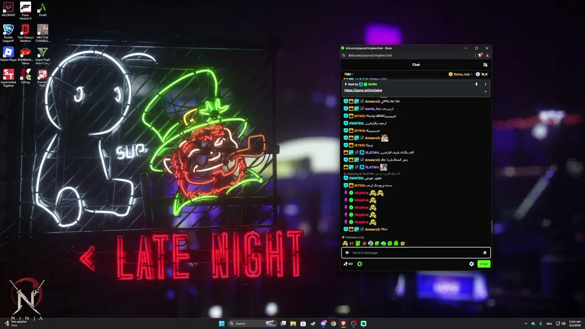
Task: Click username samia_4u in chat
Action: 372,109
